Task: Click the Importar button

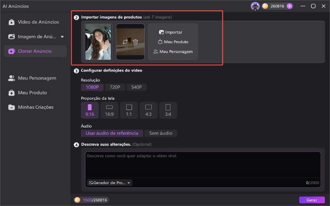Action: (x=171, y=32)
